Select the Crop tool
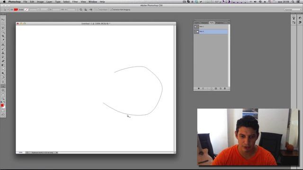 [x=3, y=36]
